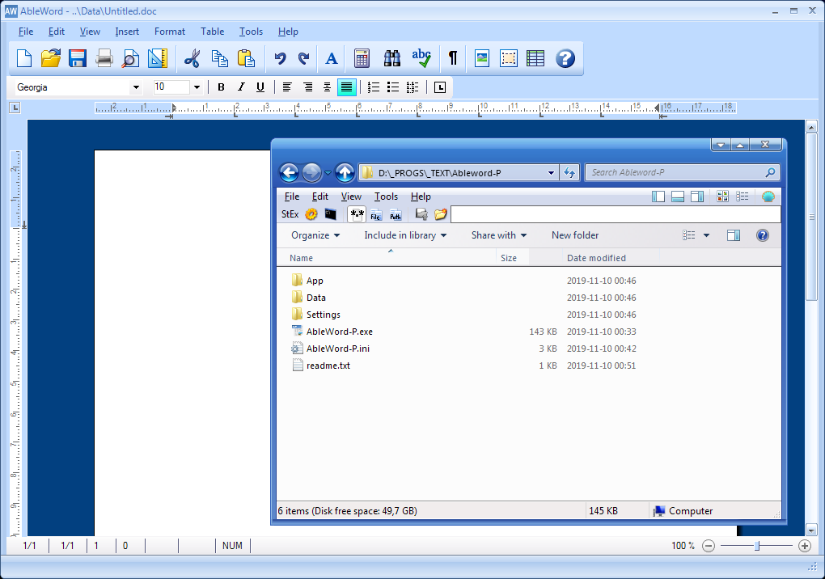This screenshot has height=579, width=825.
Task: Click the Explorer Back arrow button
Action: point(289,172)
